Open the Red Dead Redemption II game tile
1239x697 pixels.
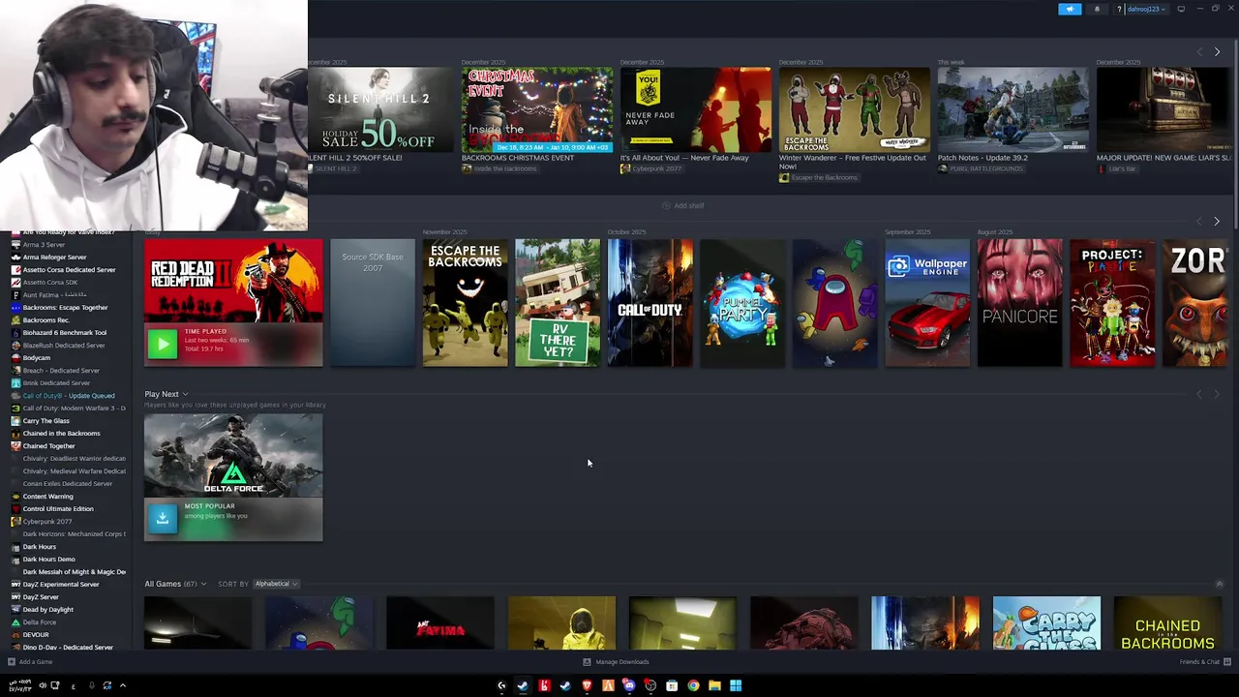pos(233,303)
